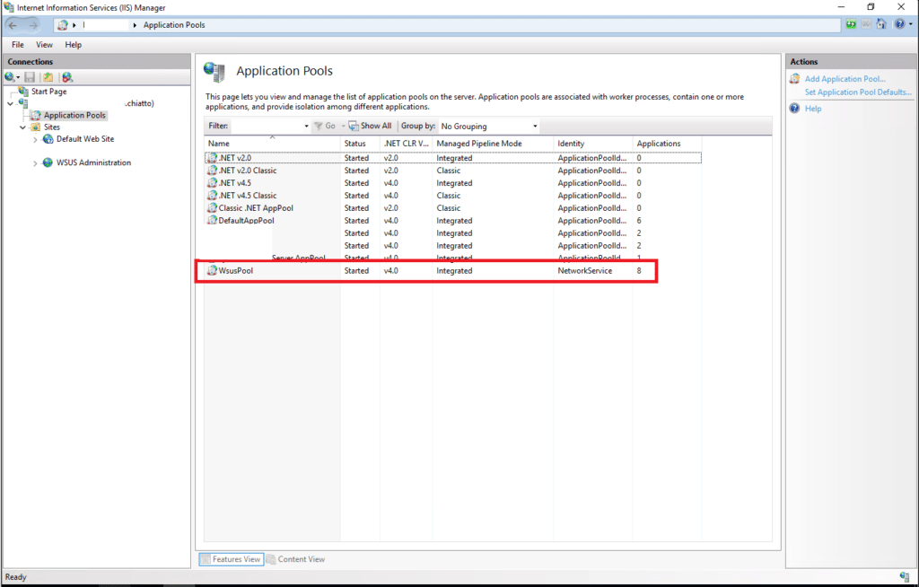
Task: Sort by Managed Pipeline Mode column header
Action: coord(493,144)
